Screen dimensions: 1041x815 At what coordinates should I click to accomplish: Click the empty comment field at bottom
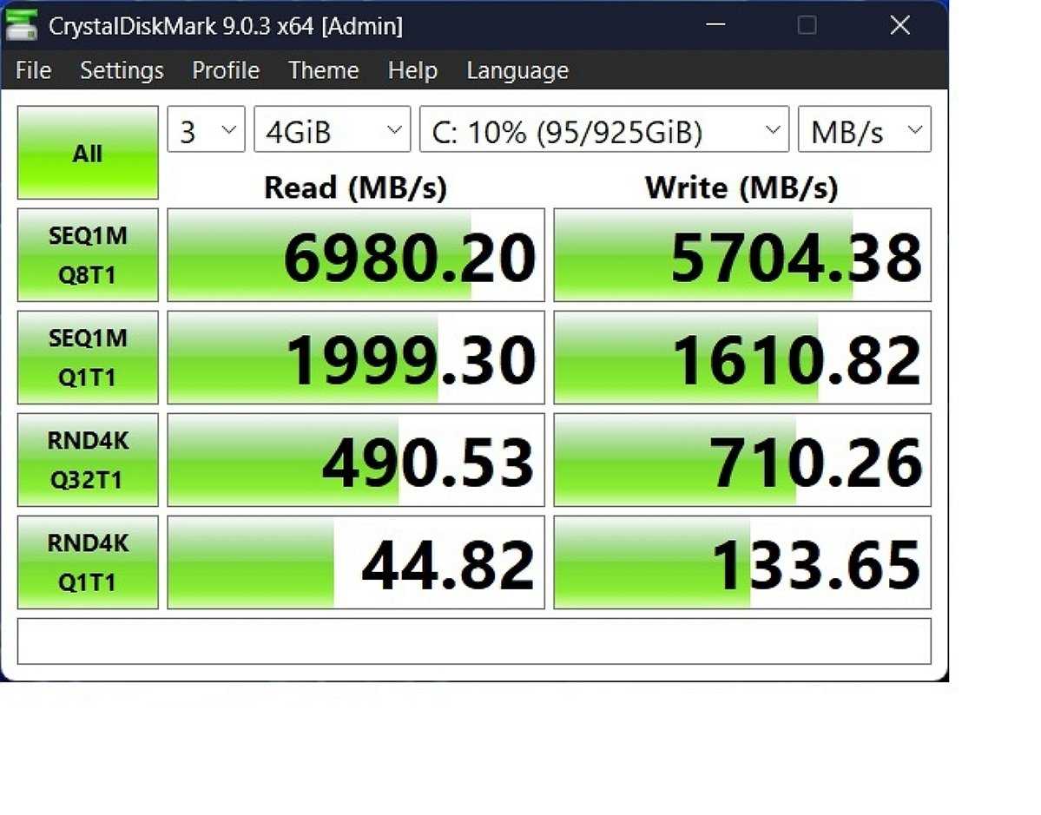(x=474, y=641)
